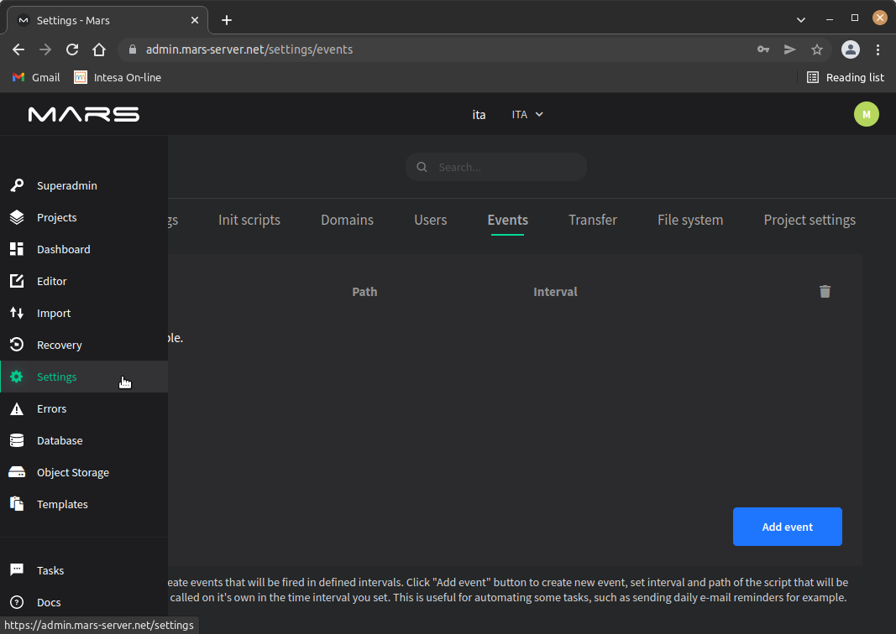Bookmark this page with the star icon
Image resolution: width=896 pixels, height=634 pixels.
[816, 49]
